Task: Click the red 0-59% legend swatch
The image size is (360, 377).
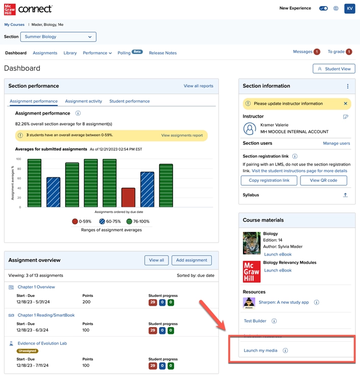Action: tap(75, 222)
